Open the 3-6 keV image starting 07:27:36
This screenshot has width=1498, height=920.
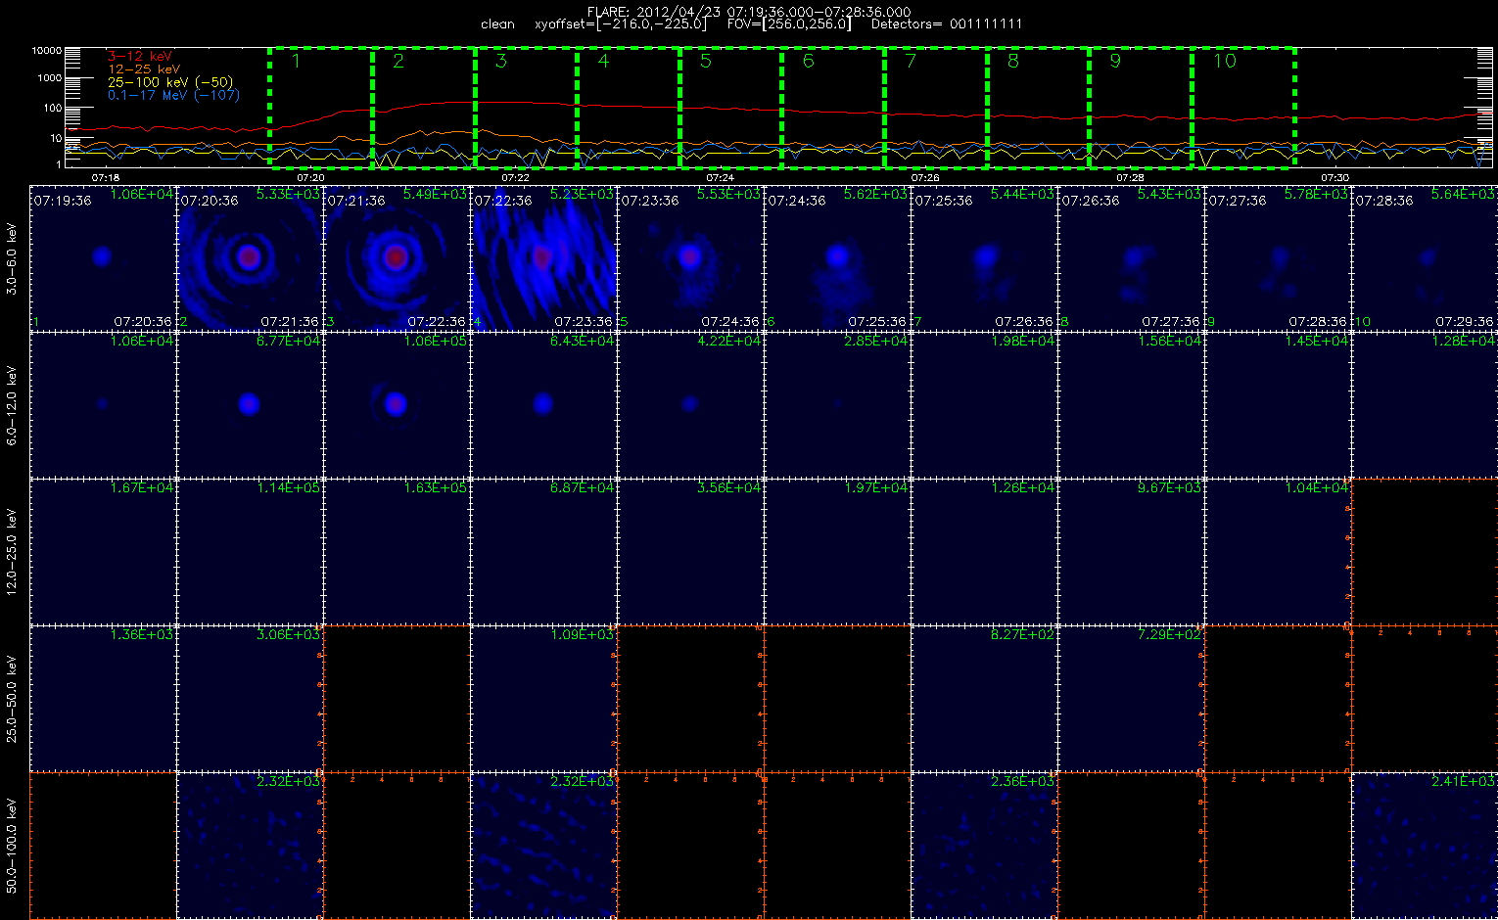[x=1278, y=257]
